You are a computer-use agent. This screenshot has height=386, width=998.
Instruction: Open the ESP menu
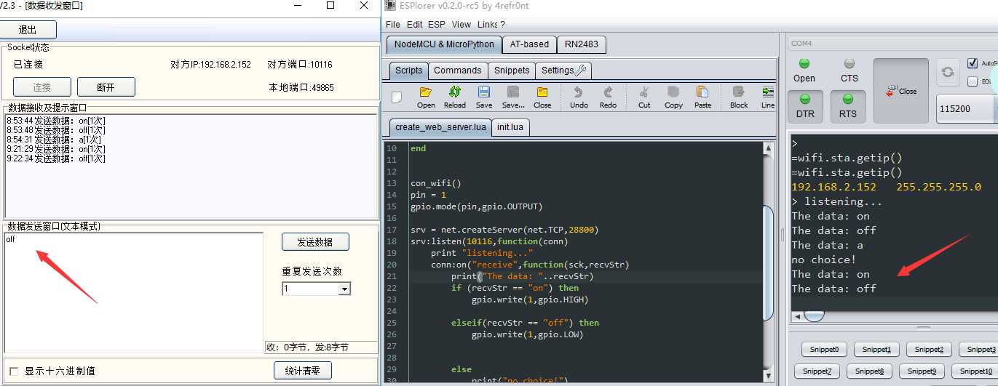click(437, 25)
